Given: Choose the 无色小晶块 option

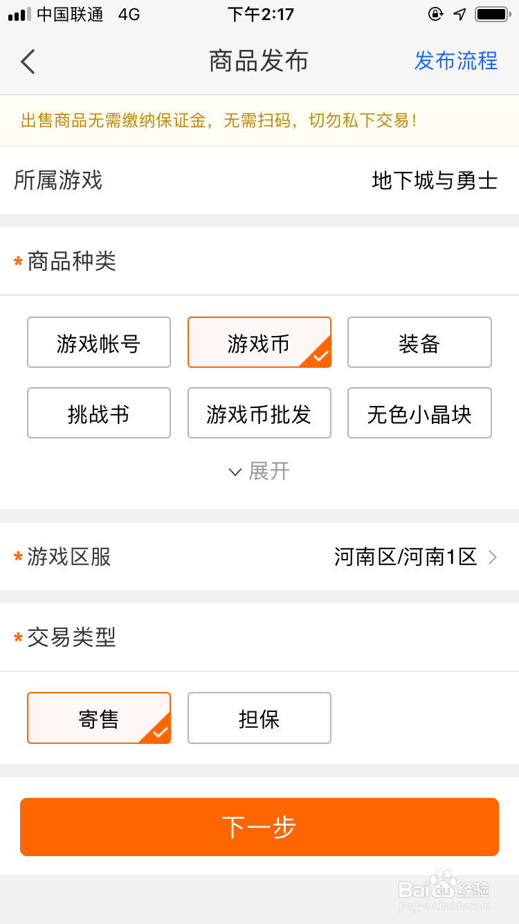Looking at the screenshot, I should click(x=419, y=414).
